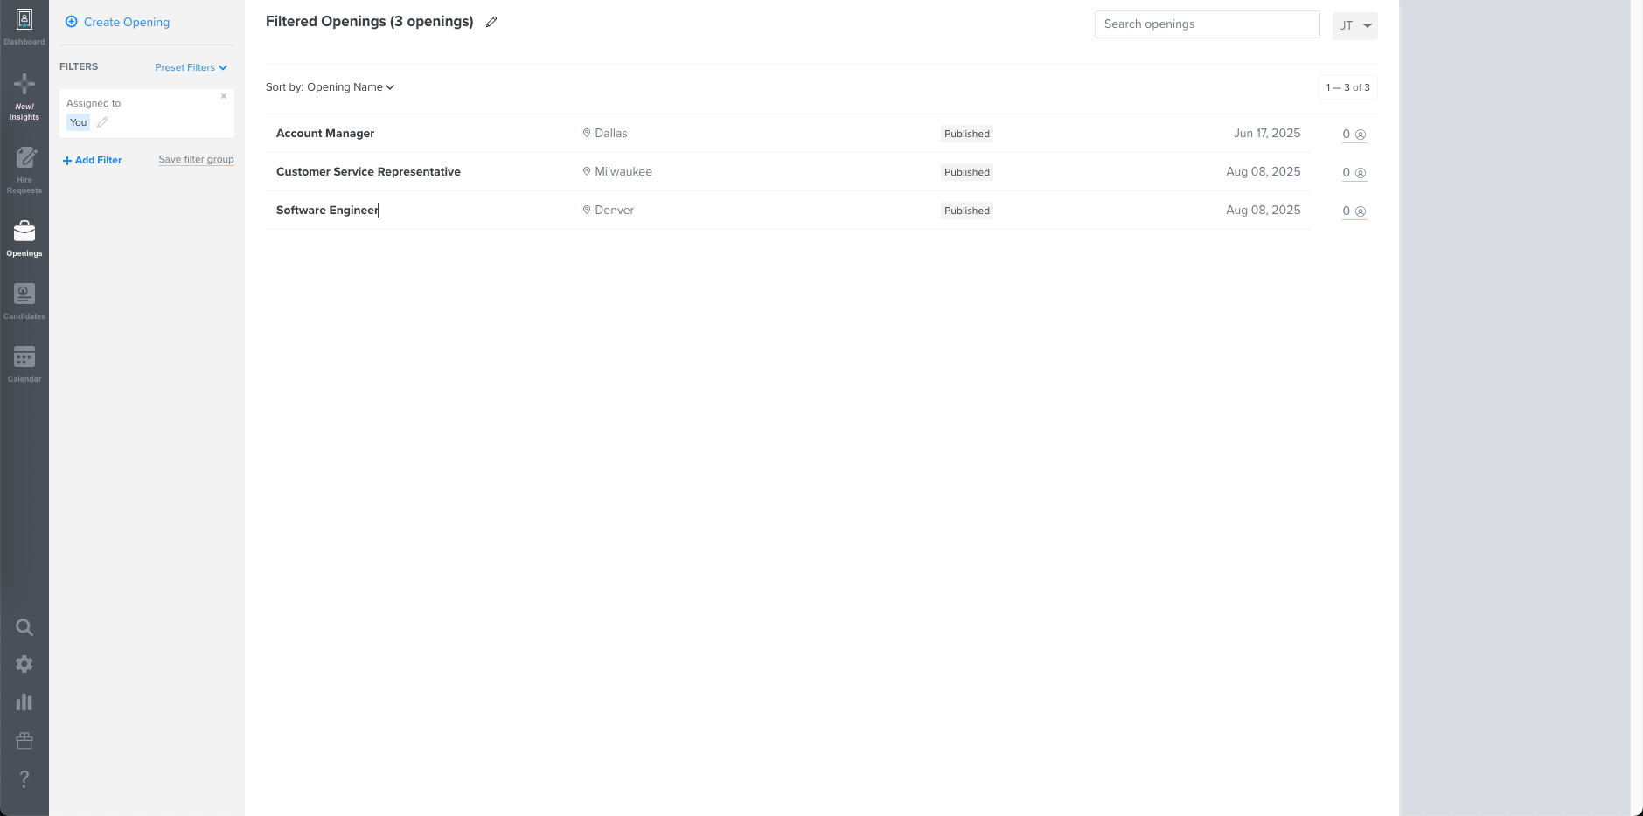Image resolution: width=1643 pixels, height=816 pixels.
Task: Remove the Assigned to filter
Action: point(224,96)
